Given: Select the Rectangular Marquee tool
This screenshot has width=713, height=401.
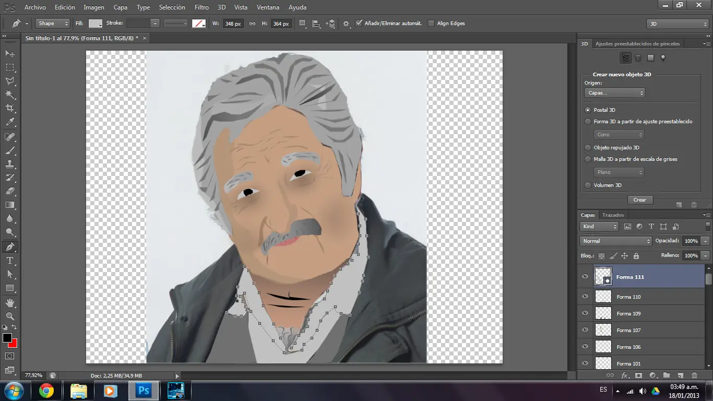Looking at the screenshot, I should pyautogui.click(x=10, y=67).
